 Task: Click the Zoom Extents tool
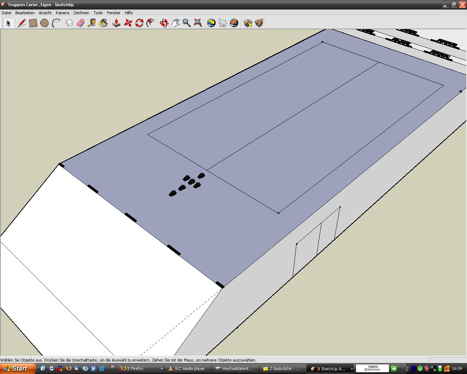tap(198, 23)
